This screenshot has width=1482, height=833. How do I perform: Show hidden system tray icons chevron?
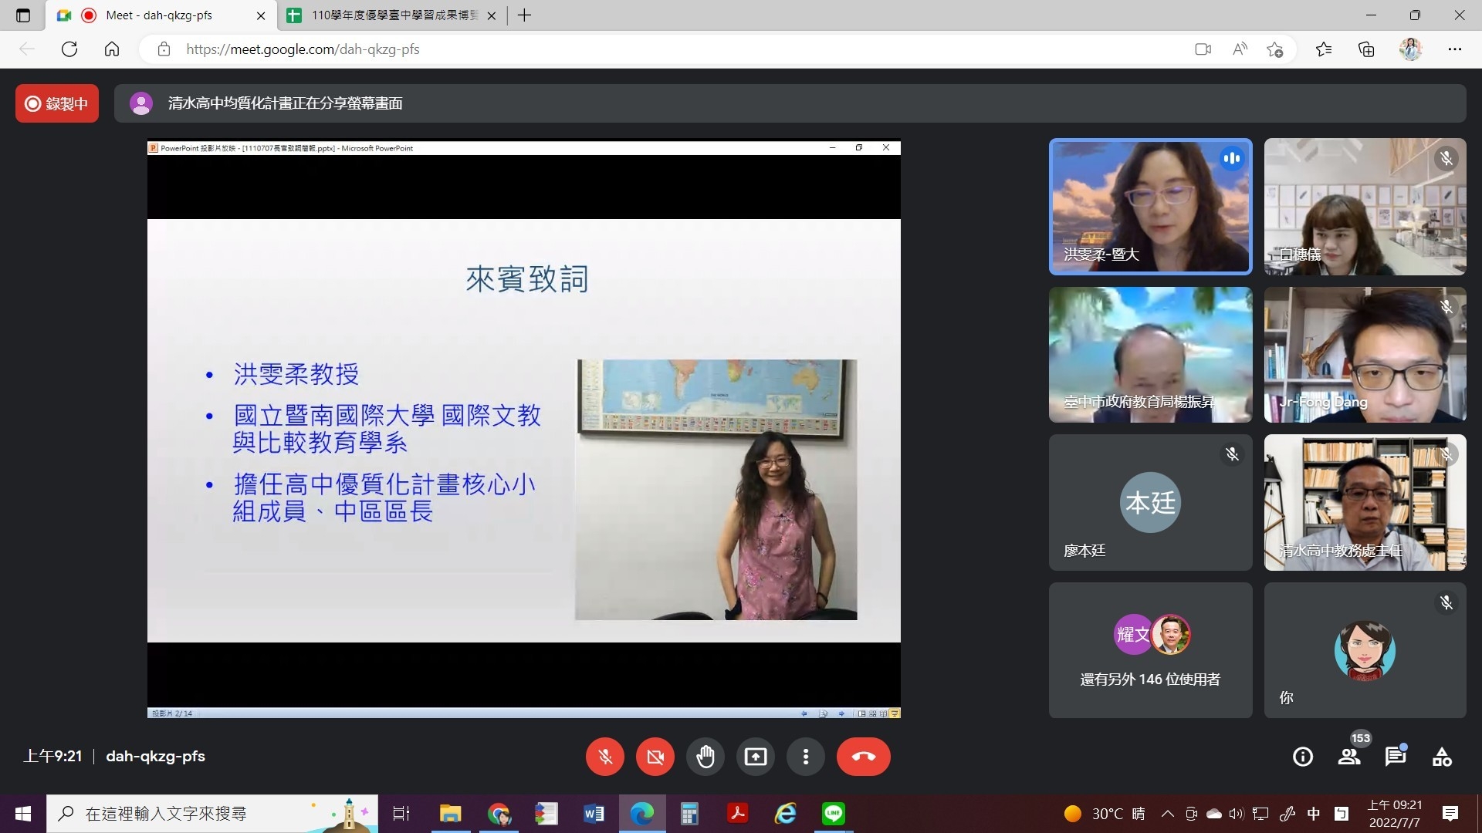pyautogui.click(x=1168, y=814)
